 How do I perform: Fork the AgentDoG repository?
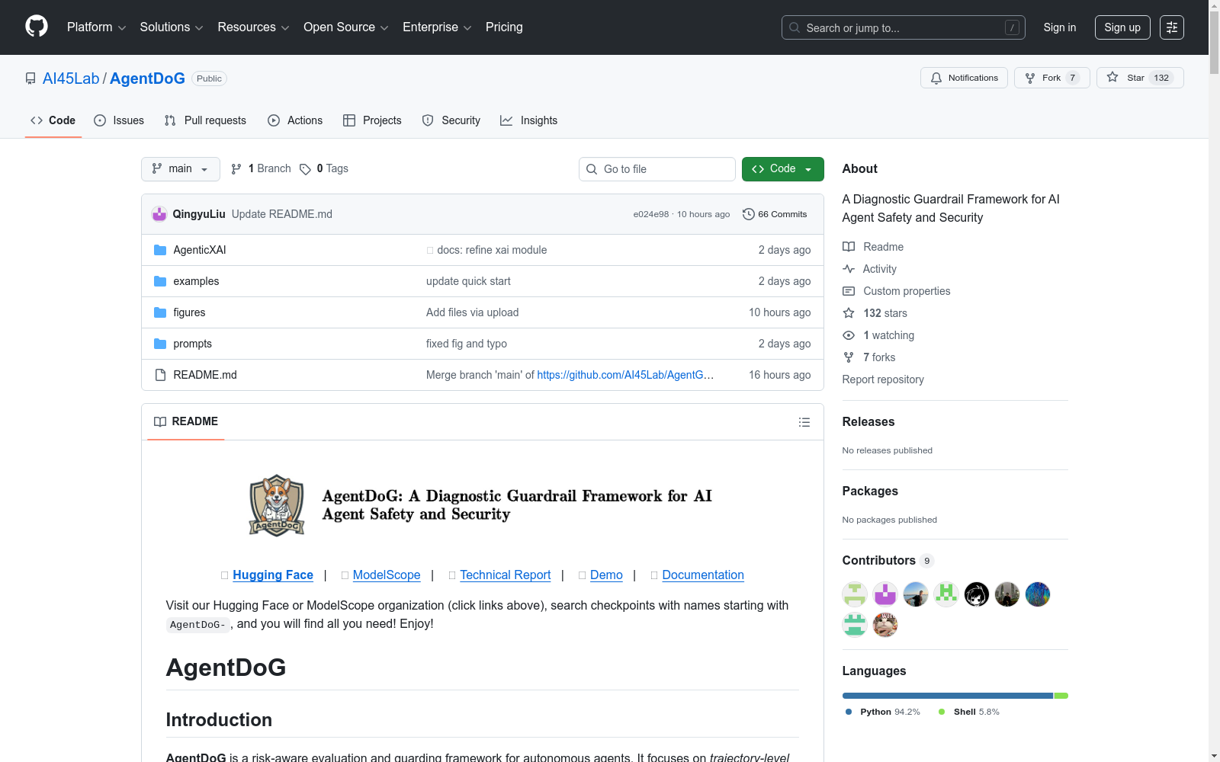(x=1052, y=78)
